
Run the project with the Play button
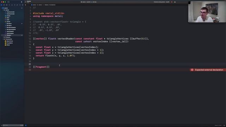[22, 2]
